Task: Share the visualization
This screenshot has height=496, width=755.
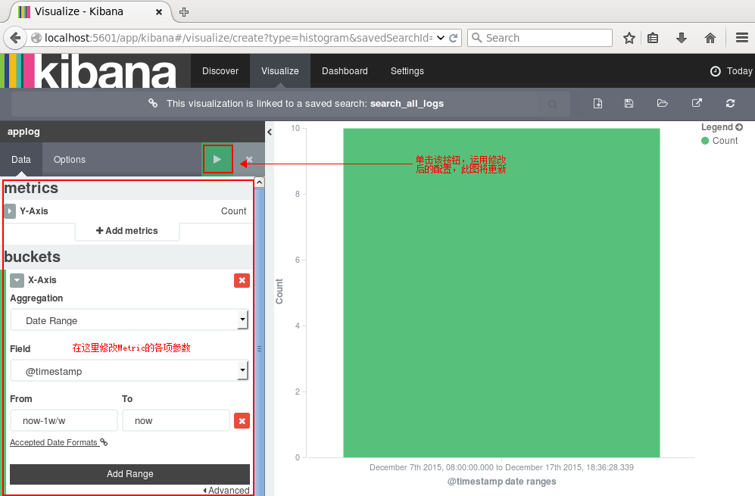Action: (696, 103)
